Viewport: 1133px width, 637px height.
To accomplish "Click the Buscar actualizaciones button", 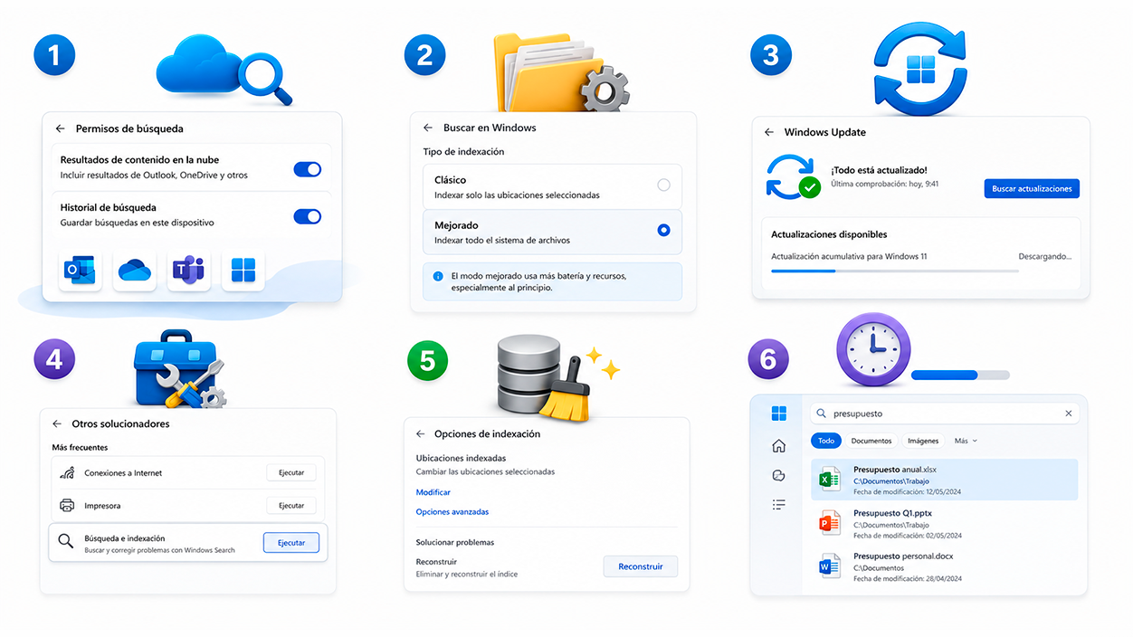I will [x=1032, y=189].
